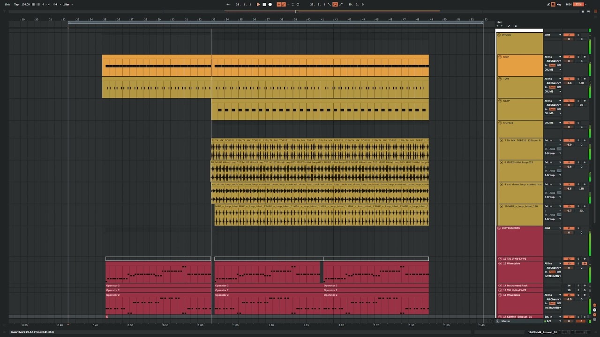Viewport: 600px width, 337px height.
Task: Click TOM track volume field -6.8
Action: coord(569,83)
